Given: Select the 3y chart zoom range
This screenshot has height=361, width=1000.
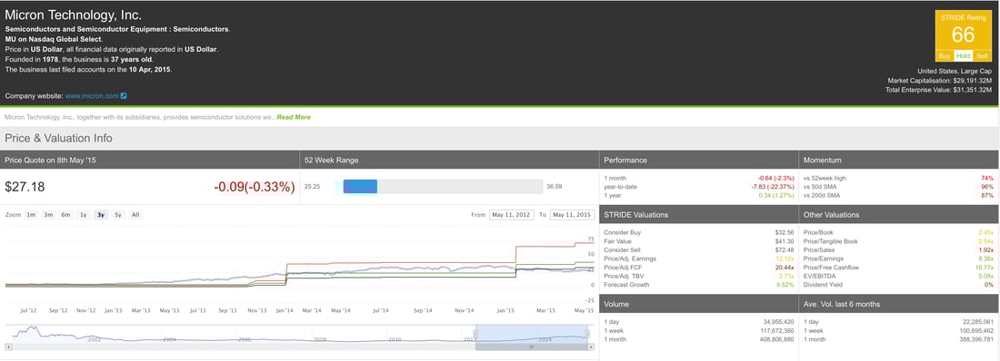Looking at the screenshot, I should click(100, 215).
